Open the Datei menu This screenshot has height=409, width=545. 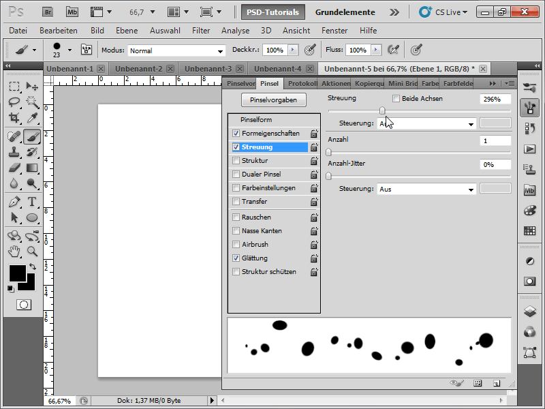point(18,31)
